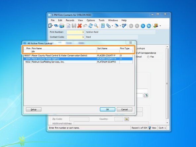Click the floppy disk save icon
Image resolution: width=196 pixels, height=147 pixels.
(74, 26)
